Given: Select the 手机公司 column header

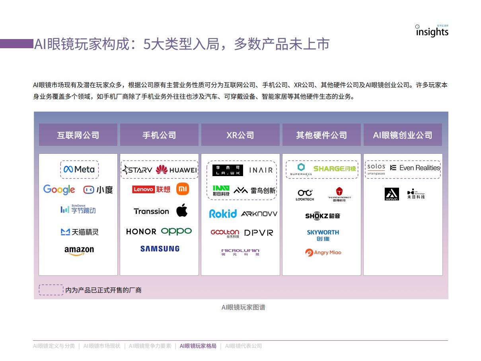Looking at the screenshot, I should coord(159,135).
